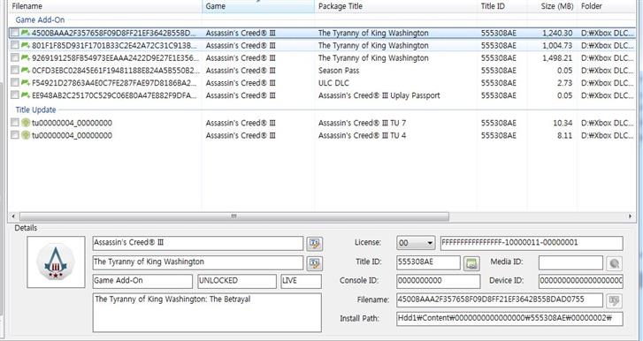Viewport: 643px width, 341px height.
Task: Select the Assassin's Creed III TU 4 cell
Action: pyautogui.click(x=362, y=135)
